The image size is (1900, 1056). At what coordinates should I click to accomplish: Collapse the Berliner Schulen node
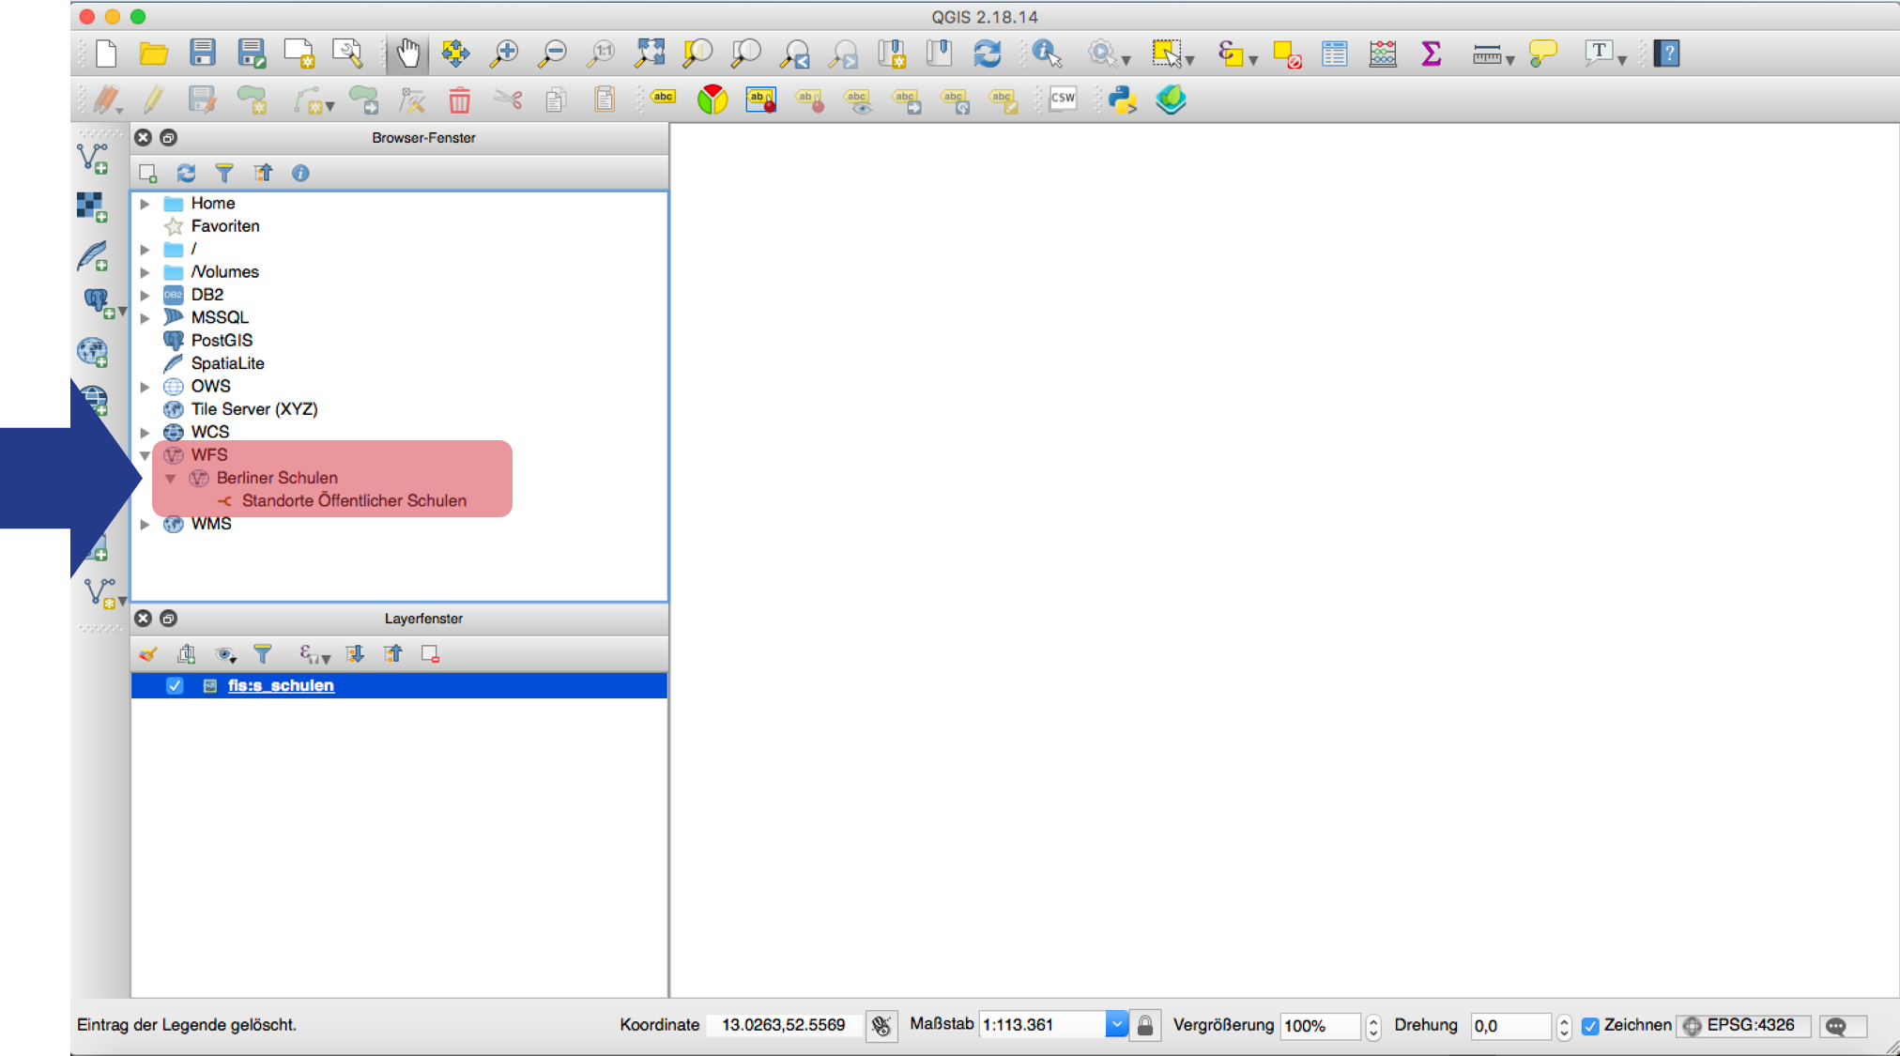click(171, 479)
